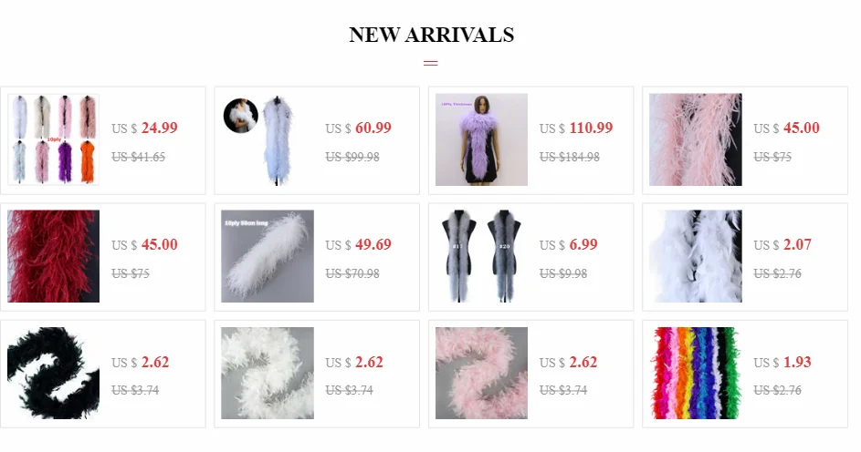
Task: Click the rainbow-colored boas image for US $1.93
Action: point(696,373)
